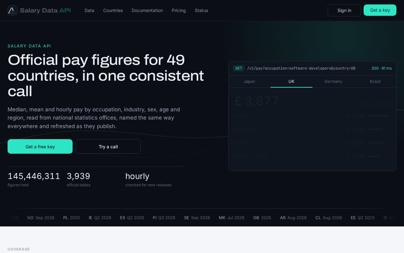
Task: Click the Salary Data API brand name
Action: coord(45,10)
